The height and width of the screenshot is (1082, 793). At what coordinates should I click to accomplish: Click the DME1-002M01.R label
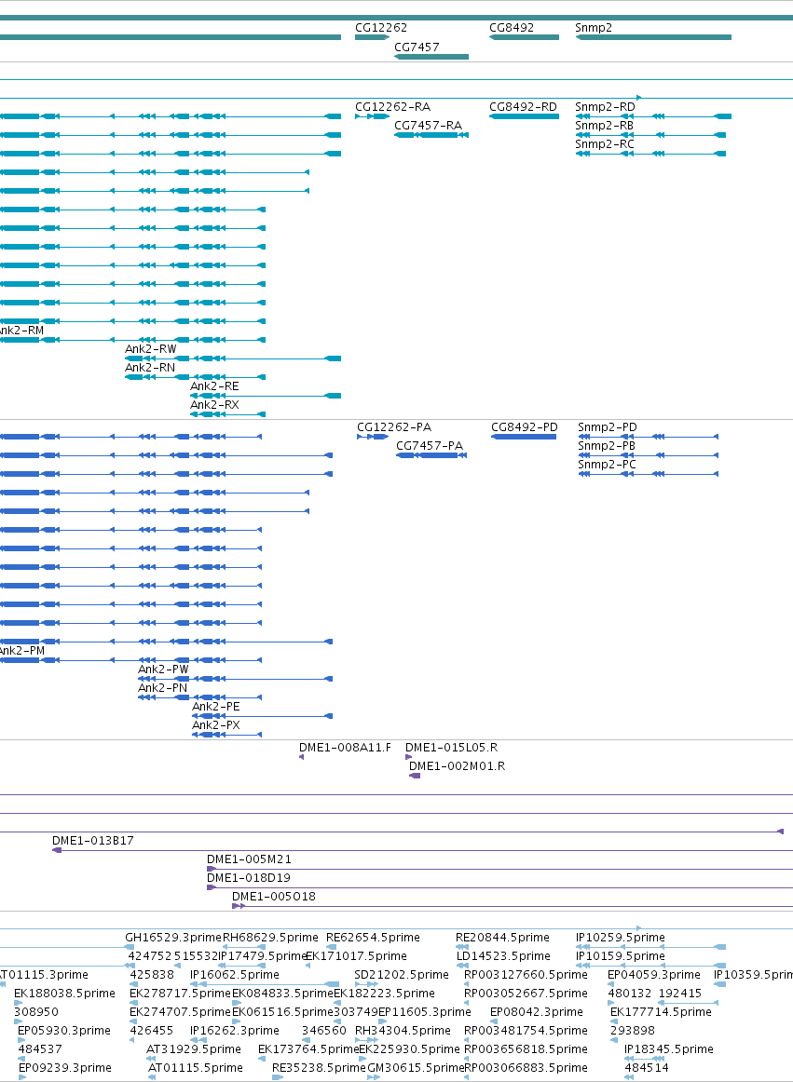[x=457, y=766]
